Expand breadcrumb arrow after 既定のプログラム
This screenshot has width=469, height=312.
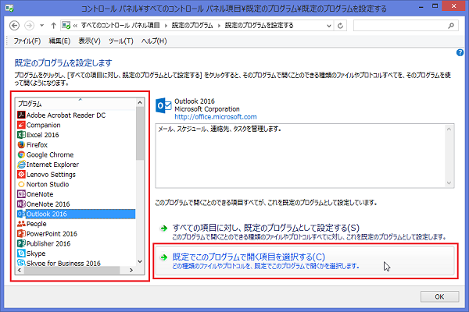pos(219,26)
